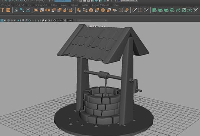Click the checkered UV texture icon
The width and height of the screenshot is (200, 136).
click(x=184, y=10)
